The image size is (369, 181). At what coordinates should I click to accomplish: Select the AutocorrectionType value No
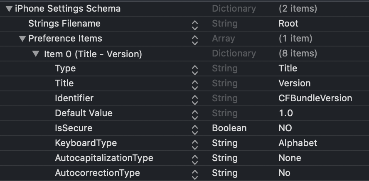(x=284, y=173)
